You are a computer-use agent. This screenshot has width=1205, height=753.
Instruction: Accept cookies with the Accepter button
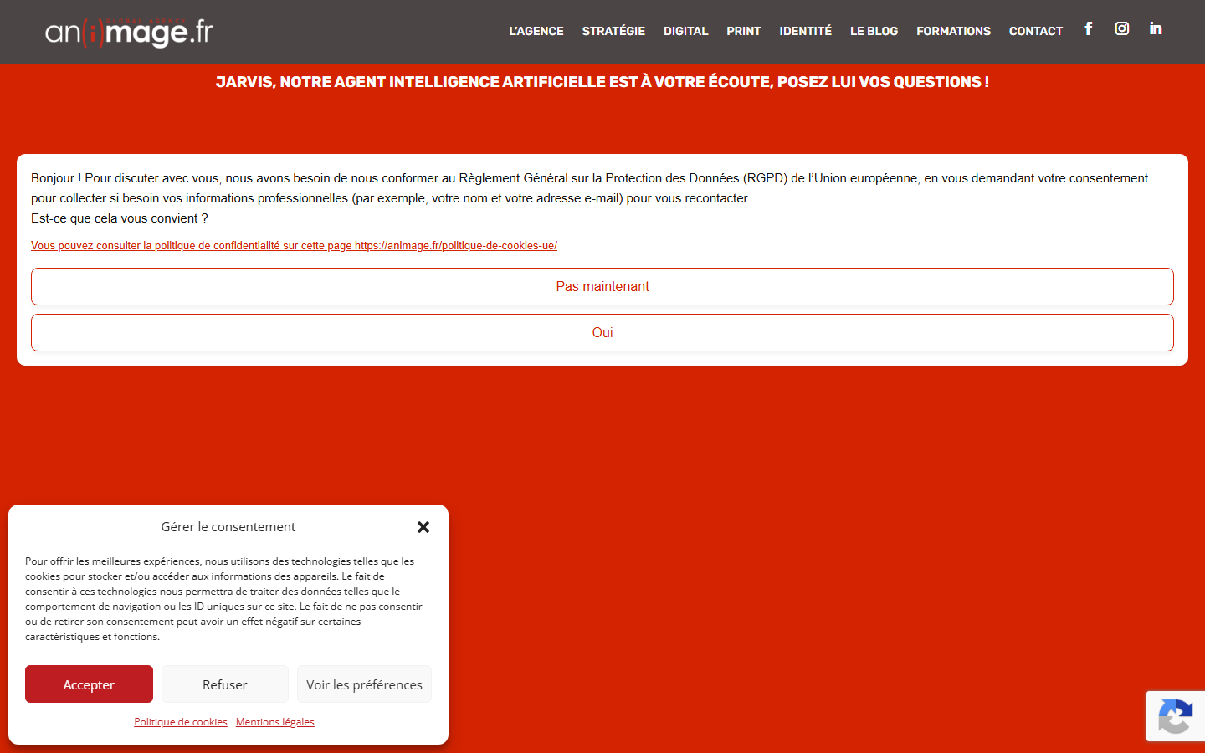pos(89,684)
